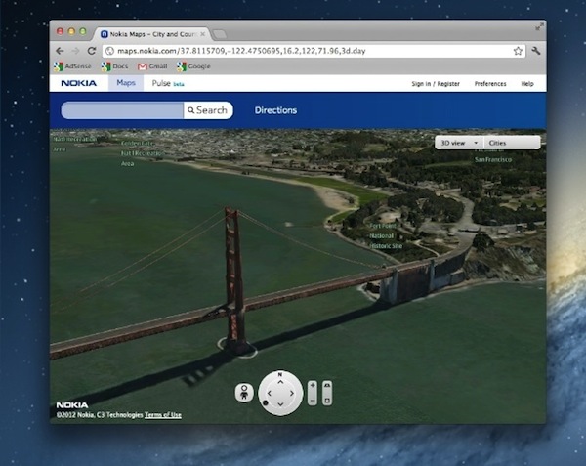Image resolution: width=586 pixels, height=466 pixels.
Task: Click the Search button
Action: (208, 110)
